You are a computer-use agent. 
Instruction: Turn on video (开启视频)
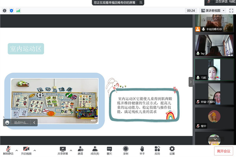pos(26,151)
